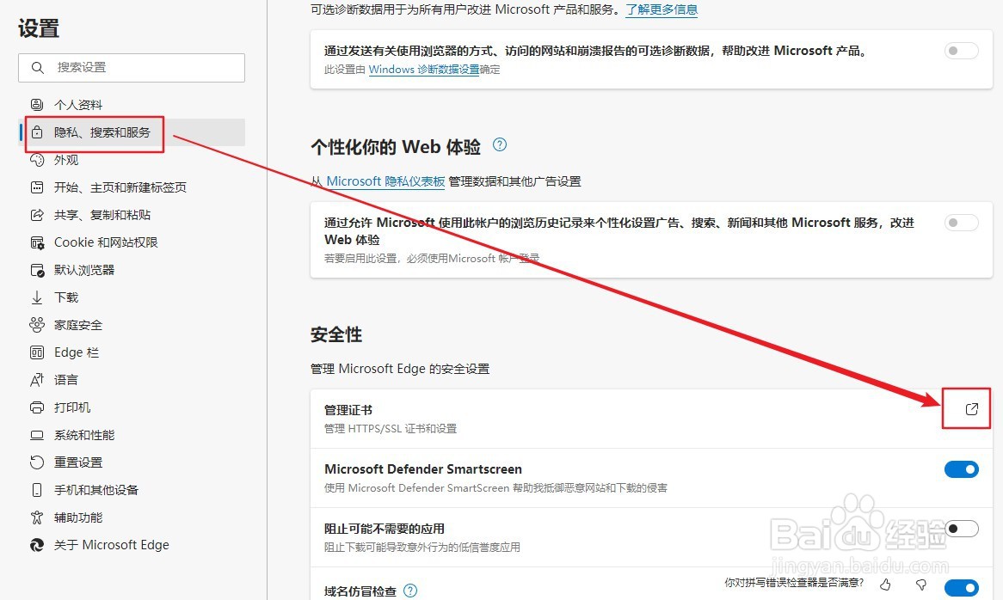This screenshot has width=1003, height=600.
Task: Toggle 域名仿冒检查 switch
Action: pos(962,588)
